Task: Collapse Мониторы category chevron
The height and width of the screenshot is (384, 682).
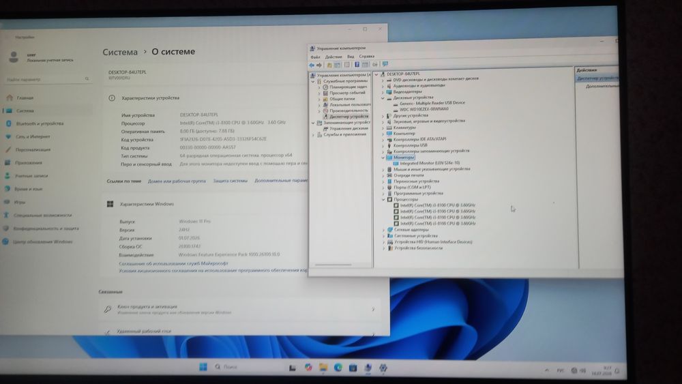Action: pos(383,158)
